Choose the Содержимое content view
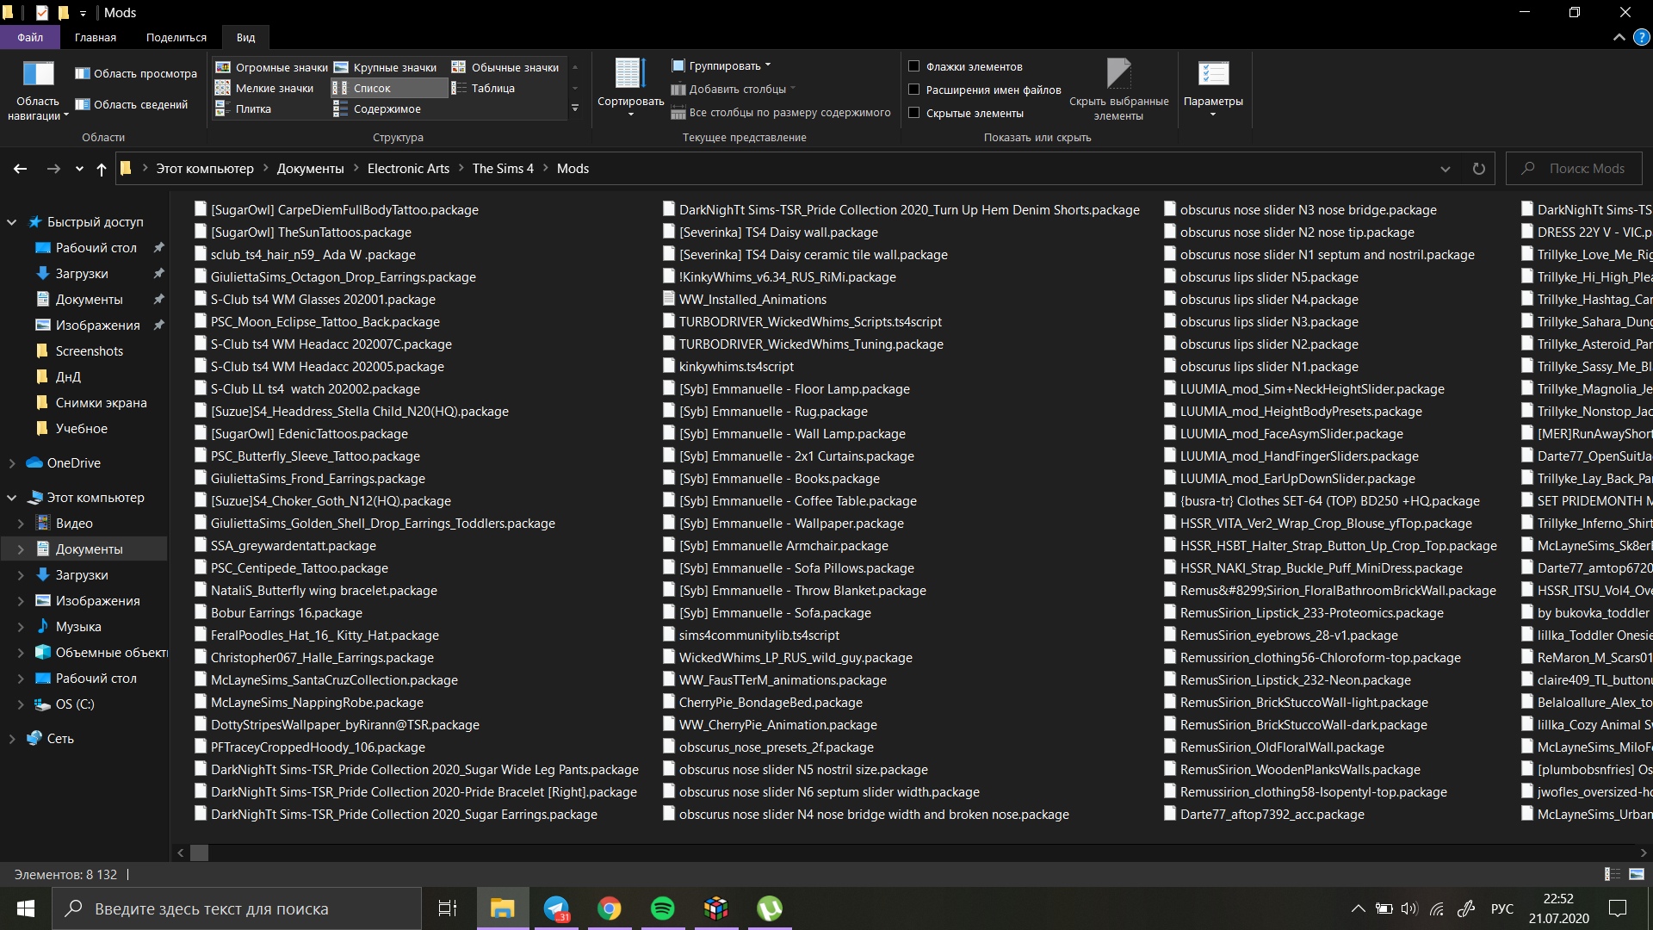Viewport: 1653px width, 930px height. pos(377,108)
